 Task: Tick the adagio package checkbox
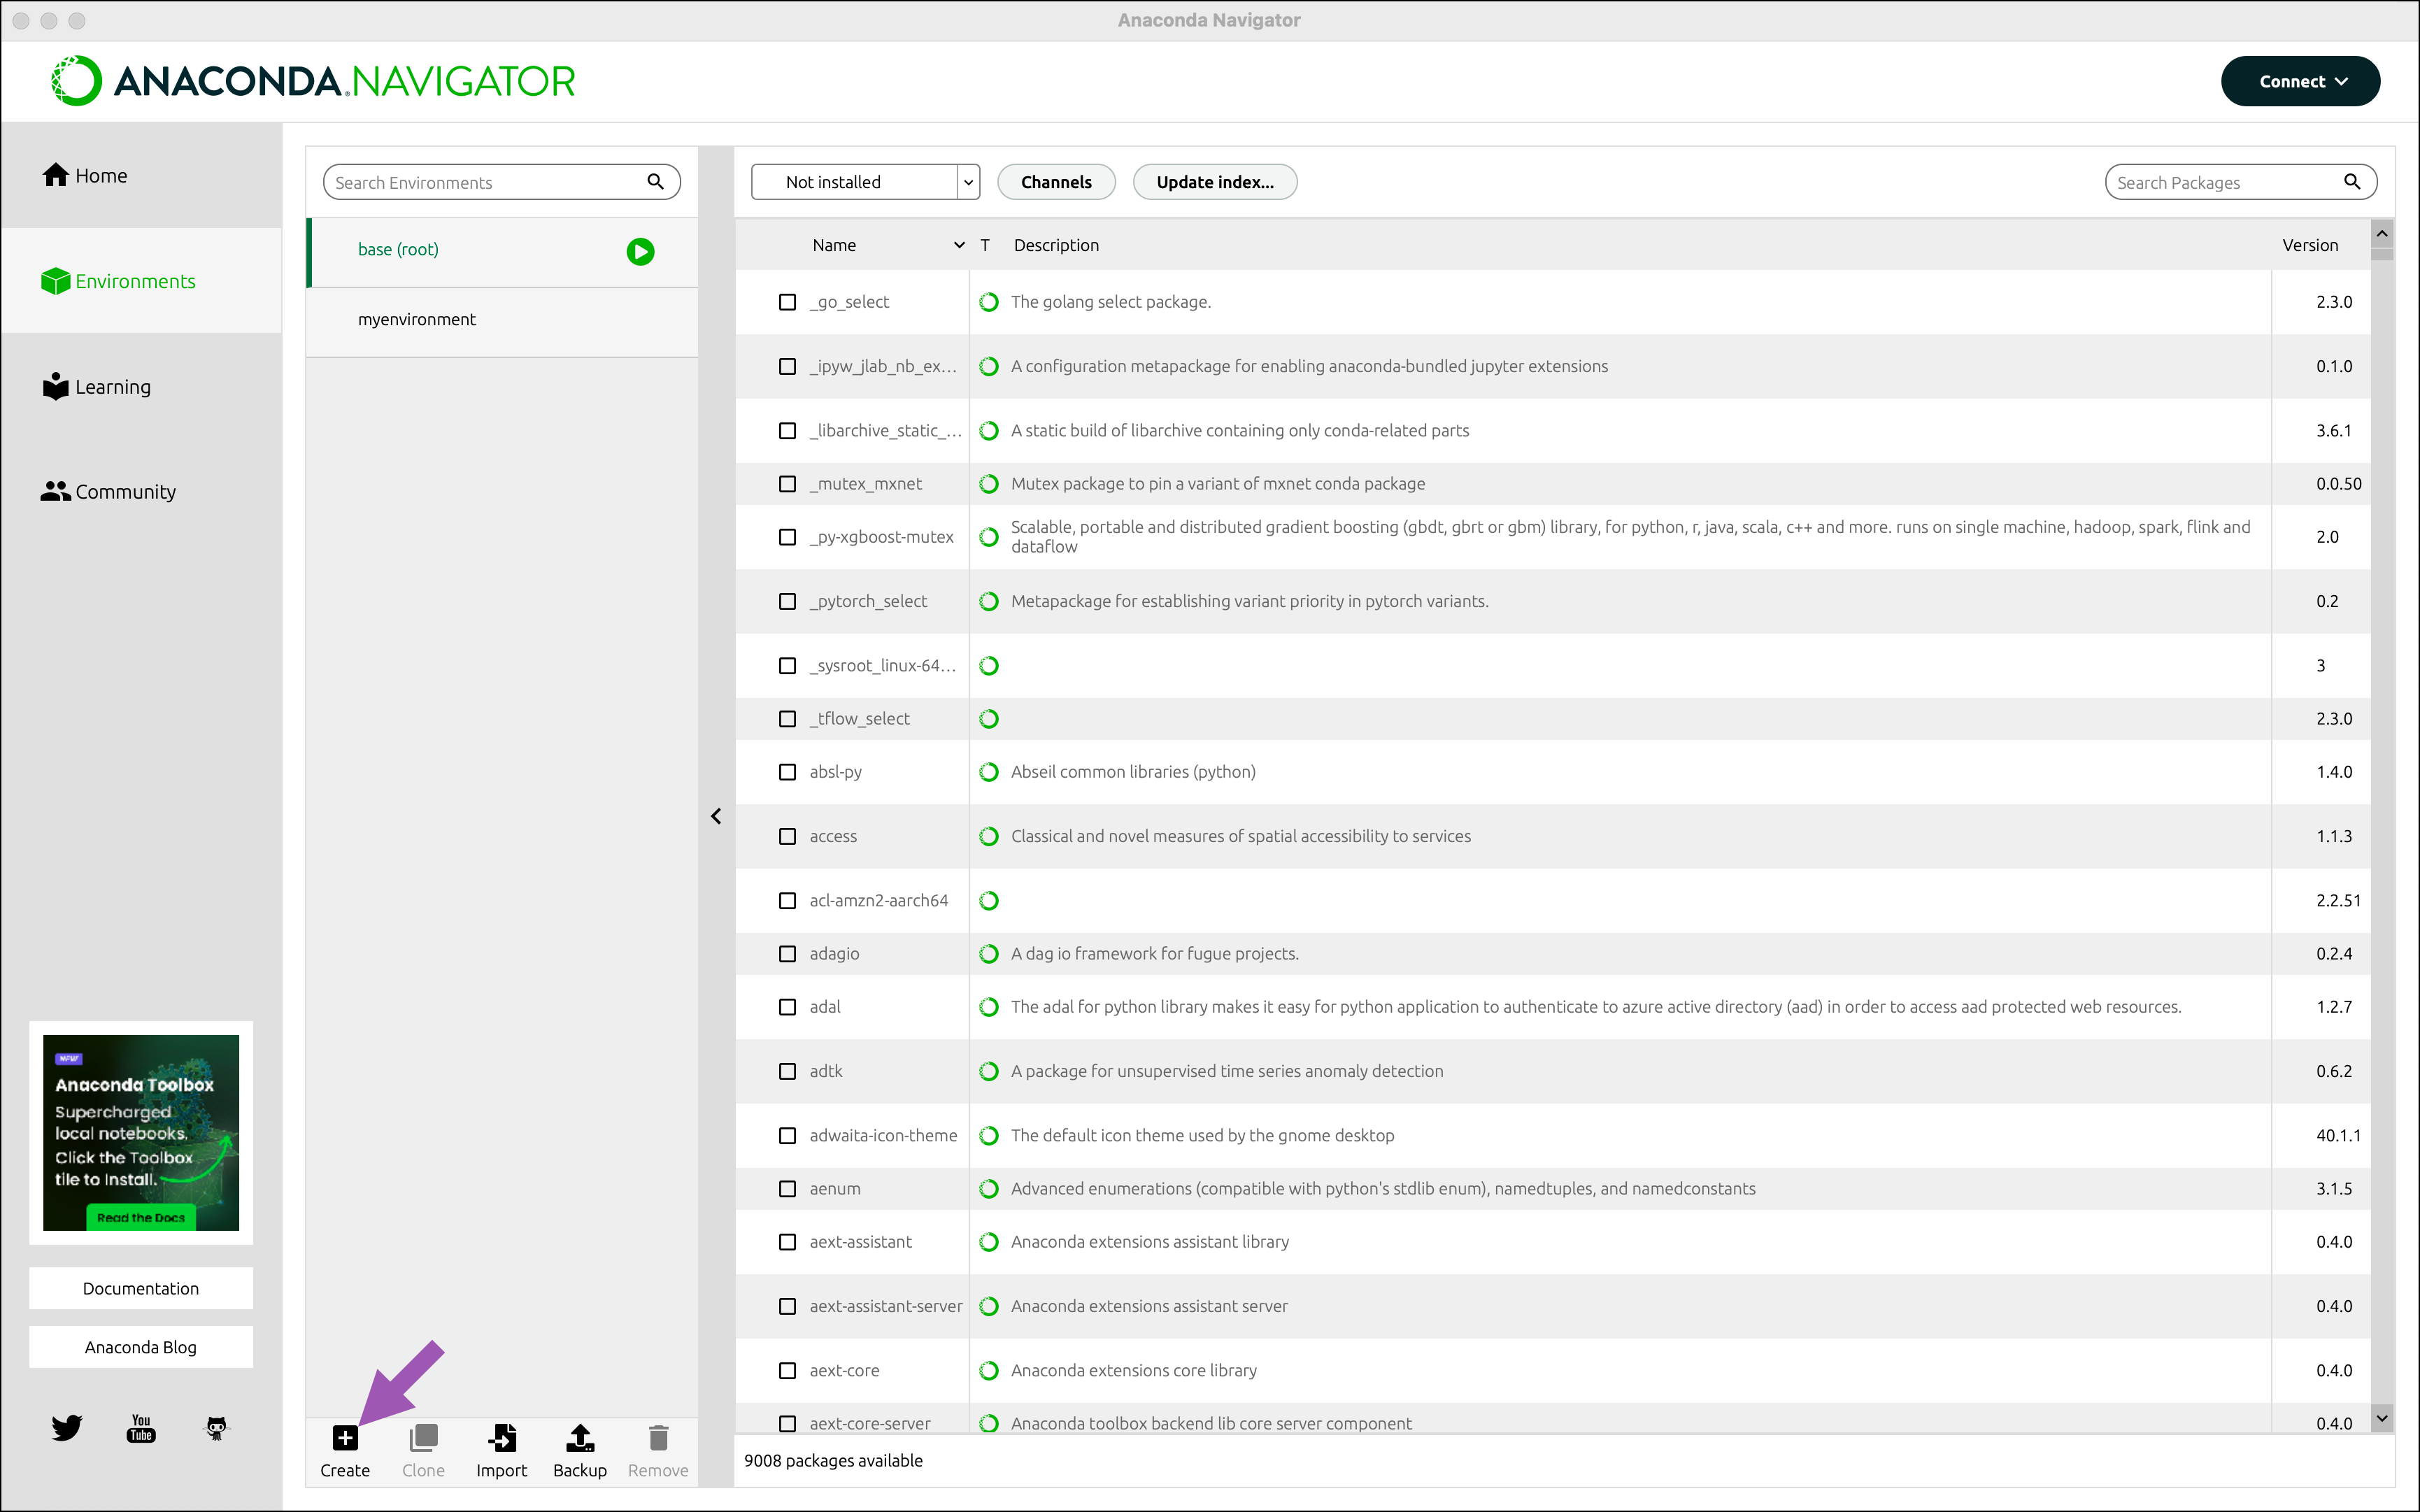click(x=787, y=954)
